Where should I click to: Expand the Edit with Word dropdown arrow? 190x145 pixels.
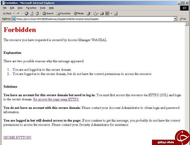pos(111,13)
